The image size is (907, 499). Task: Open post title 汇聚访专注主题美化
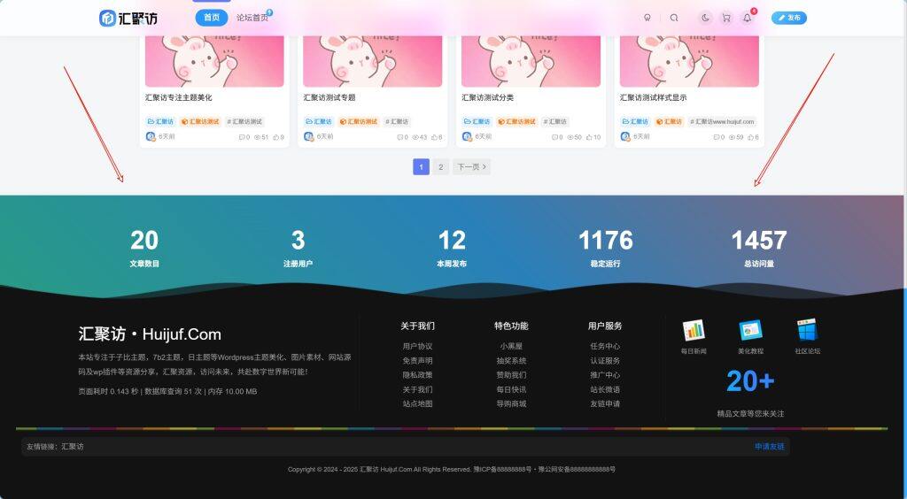click(179, 97)
